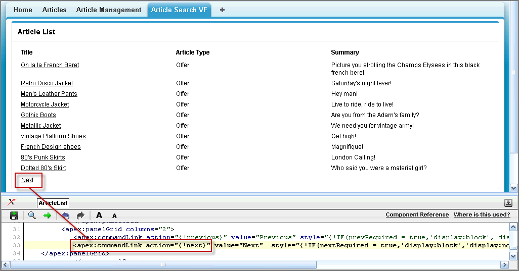Undo the last edit in the editor
Image resolution: width=519 pixels, height=271 pixels.
[x=66, y=215]
